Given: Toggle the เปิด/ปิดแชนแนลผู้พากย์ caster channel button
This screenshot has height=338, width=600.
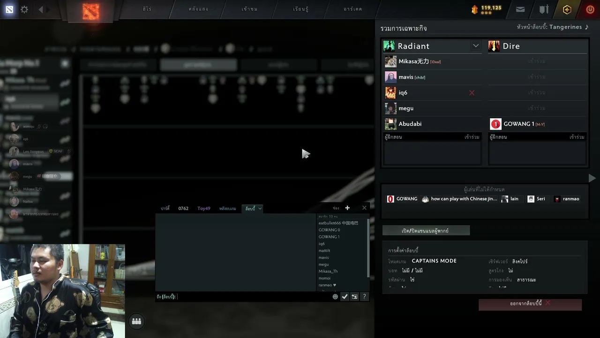Looking at the screenshot, I should (426, 230).
